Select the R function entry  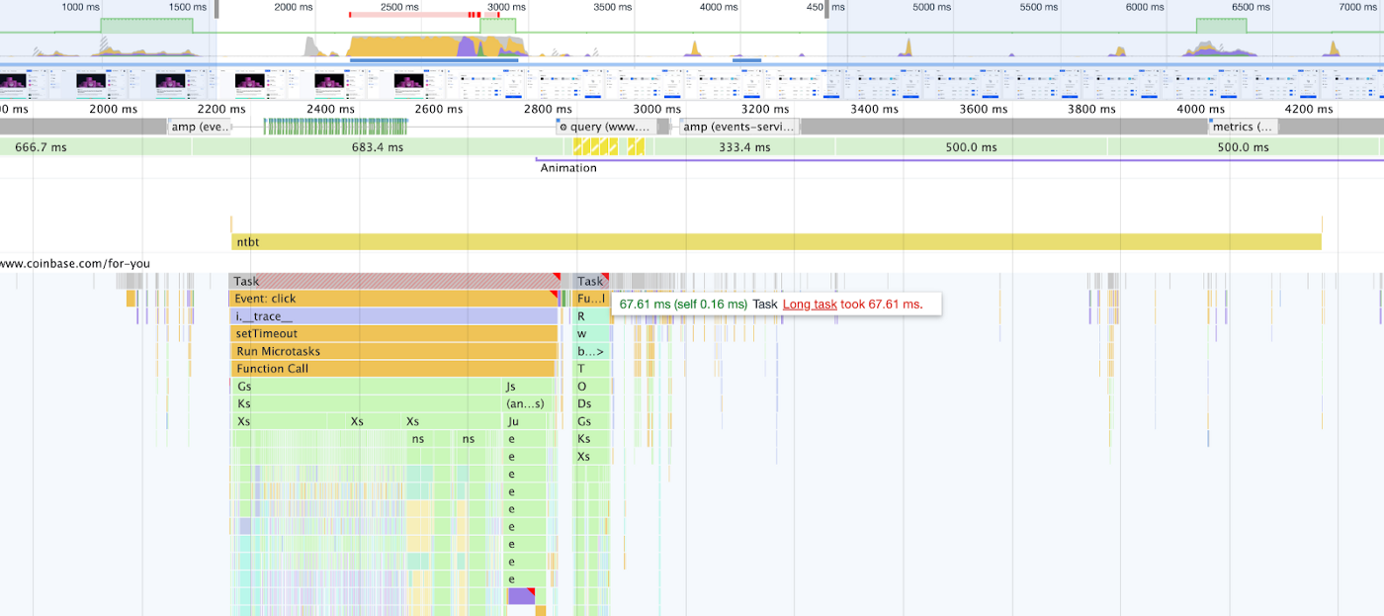coord(591,316)
